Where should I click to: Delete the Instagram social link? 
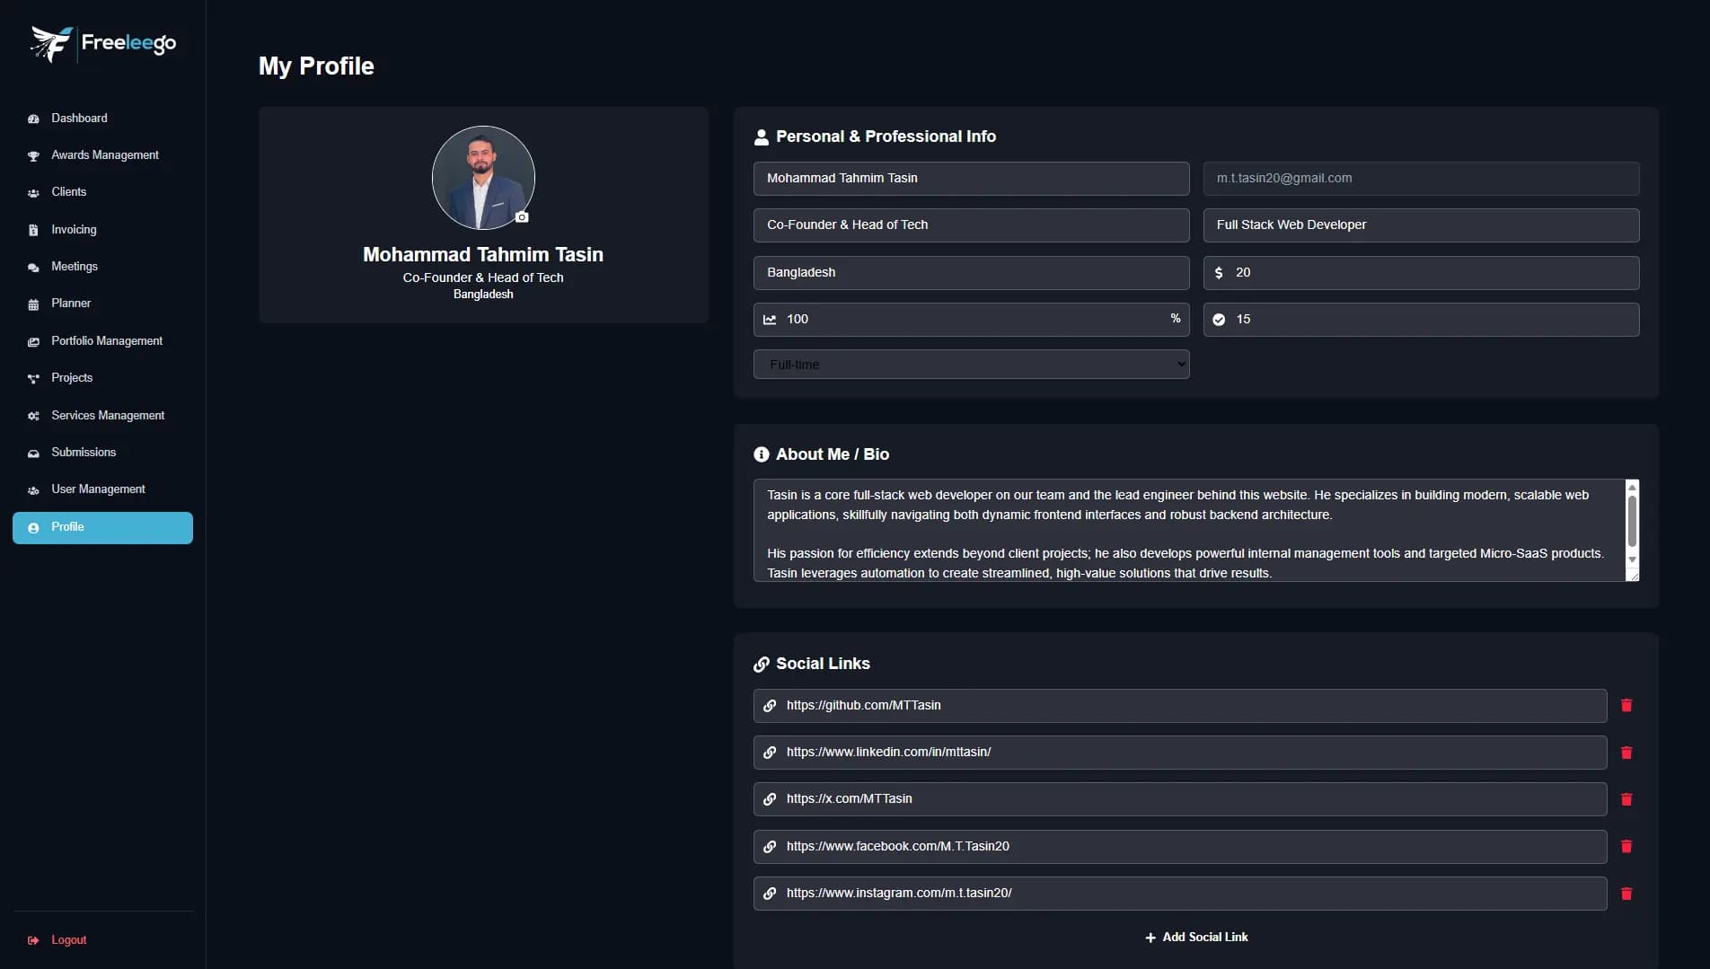tap(1626, 894)
